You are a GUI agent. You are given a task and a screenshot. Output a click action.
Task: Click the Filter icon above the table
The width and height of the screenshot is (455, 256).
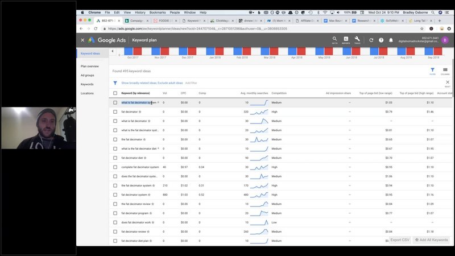[x=432, y=71]
